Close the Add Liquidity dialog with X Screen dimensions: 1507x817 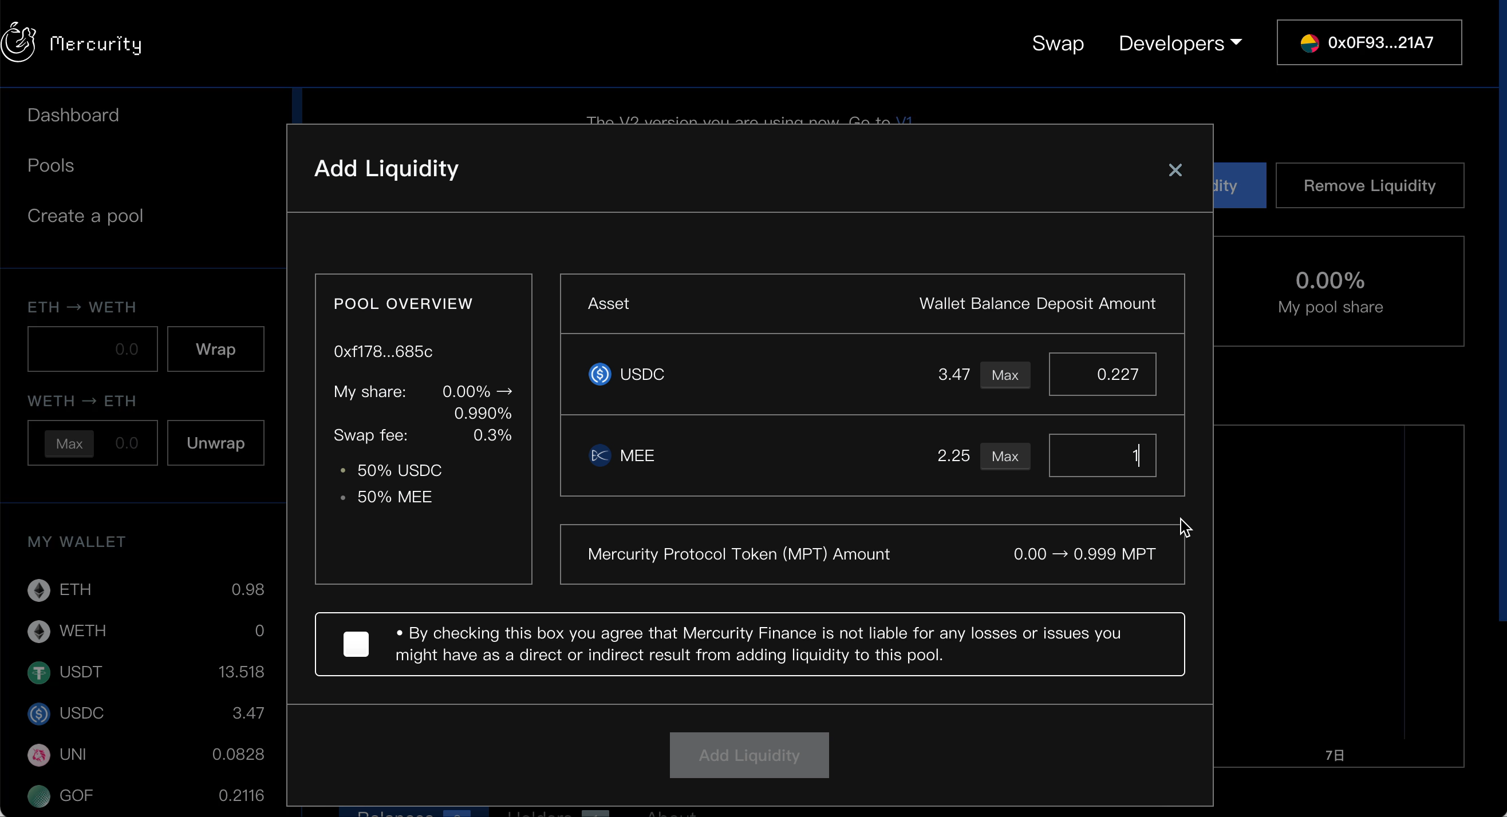pos(1175,170)
